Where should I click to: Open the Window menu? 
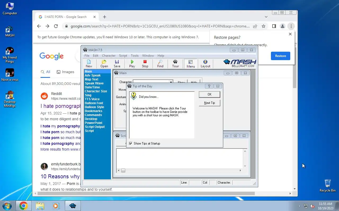pyautogui.click(x=148, y=56)
